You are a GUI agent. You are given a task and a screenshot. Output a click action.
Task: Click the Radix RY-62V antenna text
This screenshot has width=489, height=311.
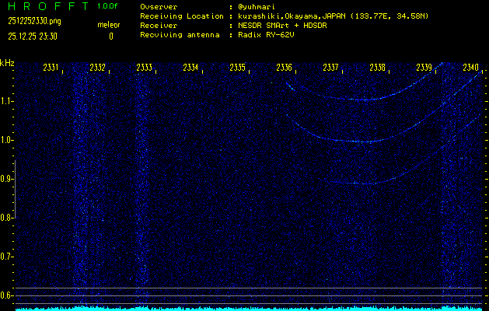(271, 35)
